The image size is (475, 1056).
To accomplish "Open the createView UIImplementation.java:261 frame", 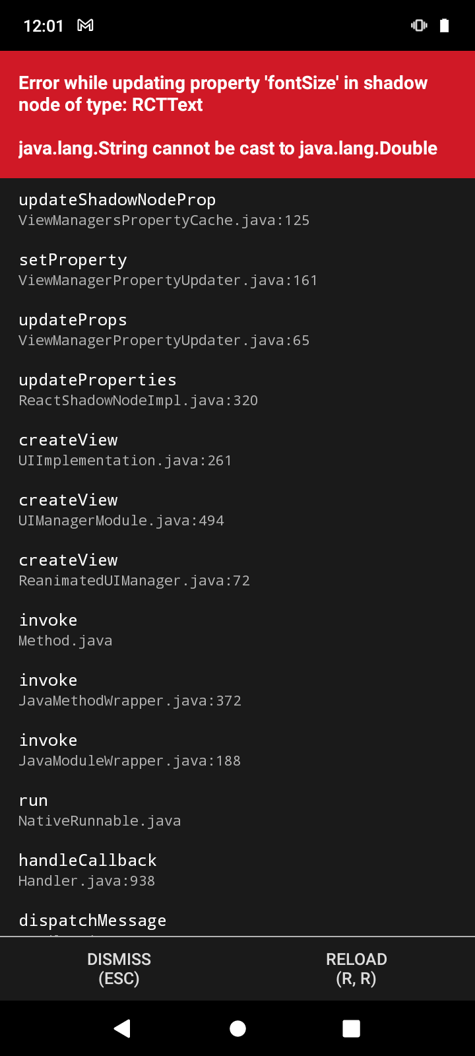I will (125, 449).
